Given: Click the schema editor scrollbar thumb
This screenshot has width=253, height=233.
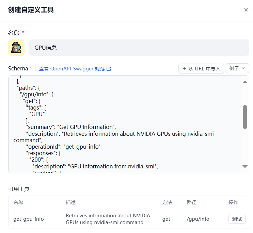Looking at the screenshot, I should point(245,117).
